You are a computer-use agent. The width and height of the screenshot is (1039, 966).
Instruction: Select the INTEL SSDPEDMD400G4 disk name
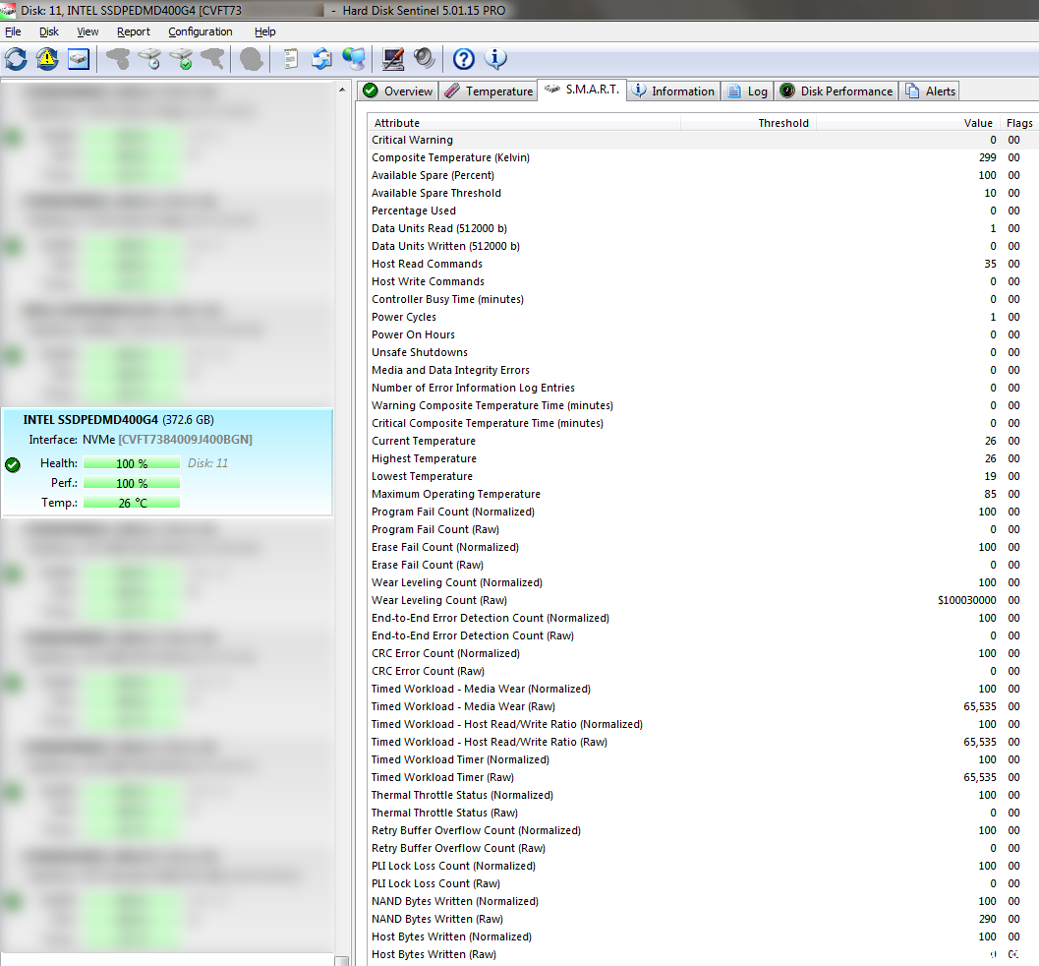pos(90,420)
